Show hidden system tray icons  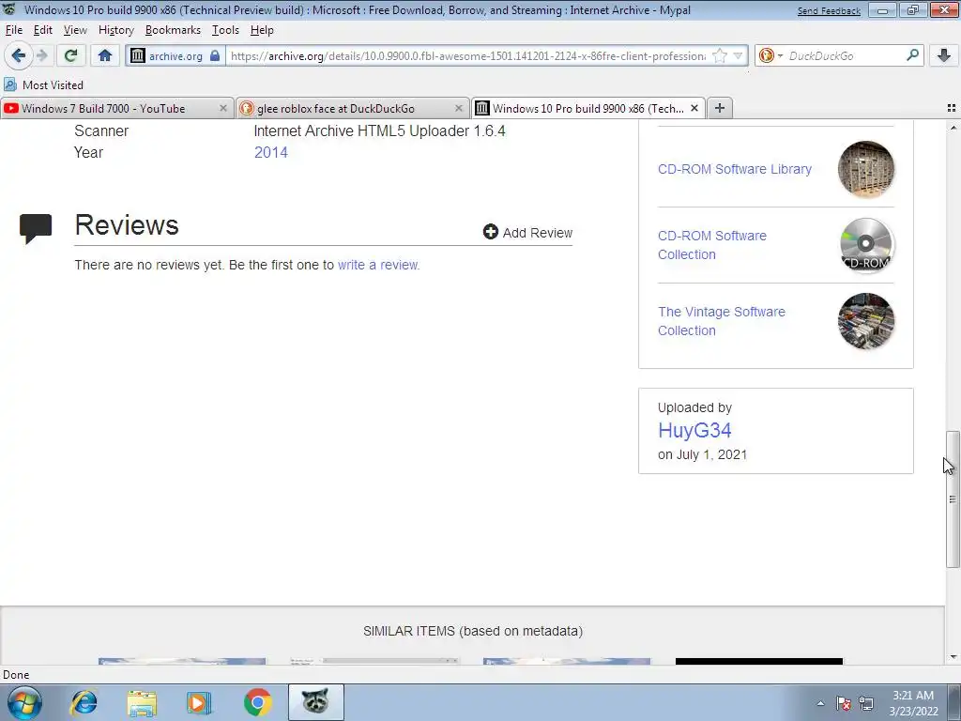point(820,703)
